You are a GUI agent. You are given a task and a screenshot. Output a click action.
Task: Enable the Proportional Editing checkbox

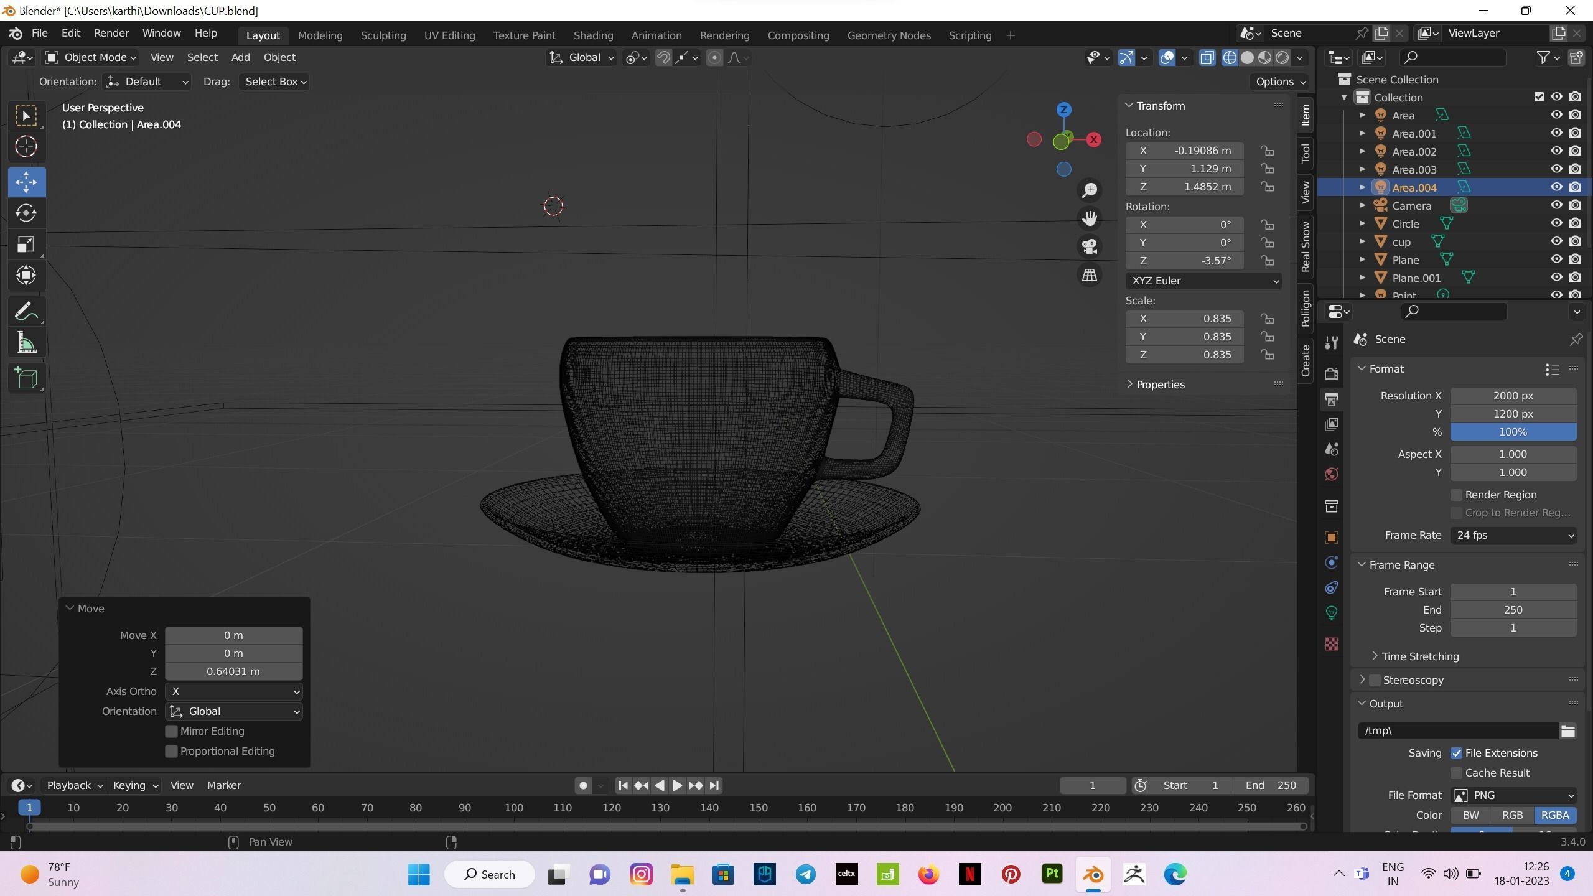point(171,752)
